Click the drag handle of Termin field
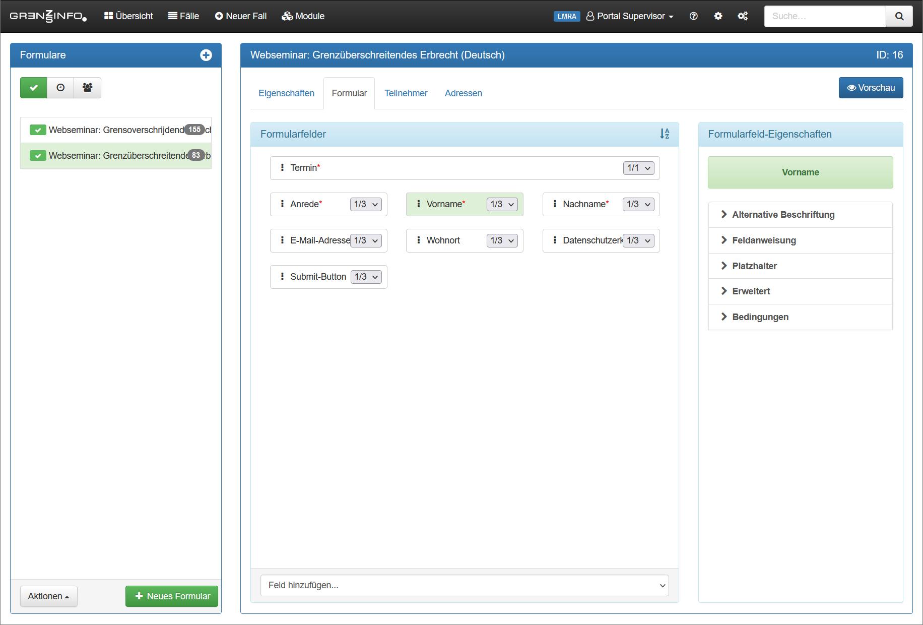The image size is (923, 625). click(x=282, y=168)
